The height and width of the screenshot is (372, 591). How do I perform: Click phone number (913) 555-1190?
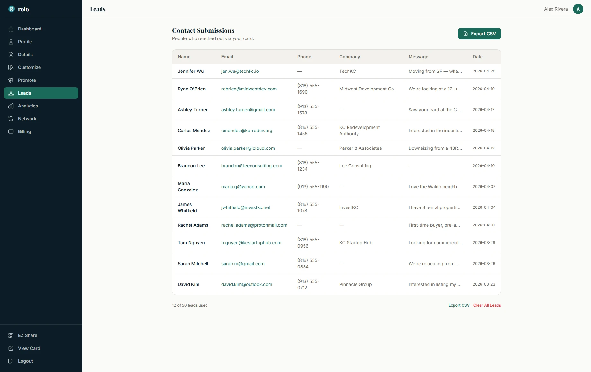coord(313,187)
